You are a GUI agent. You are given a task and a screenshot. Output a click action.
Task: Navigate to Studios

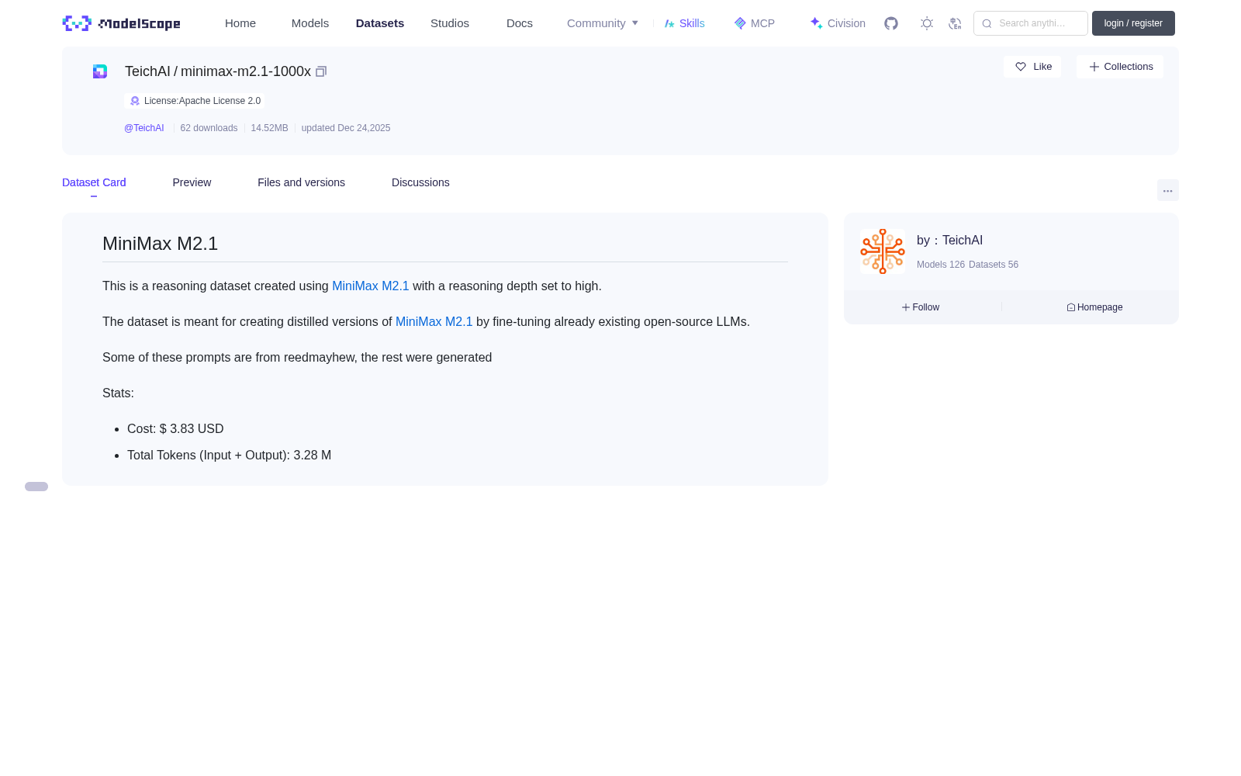[x=450, y=23]
